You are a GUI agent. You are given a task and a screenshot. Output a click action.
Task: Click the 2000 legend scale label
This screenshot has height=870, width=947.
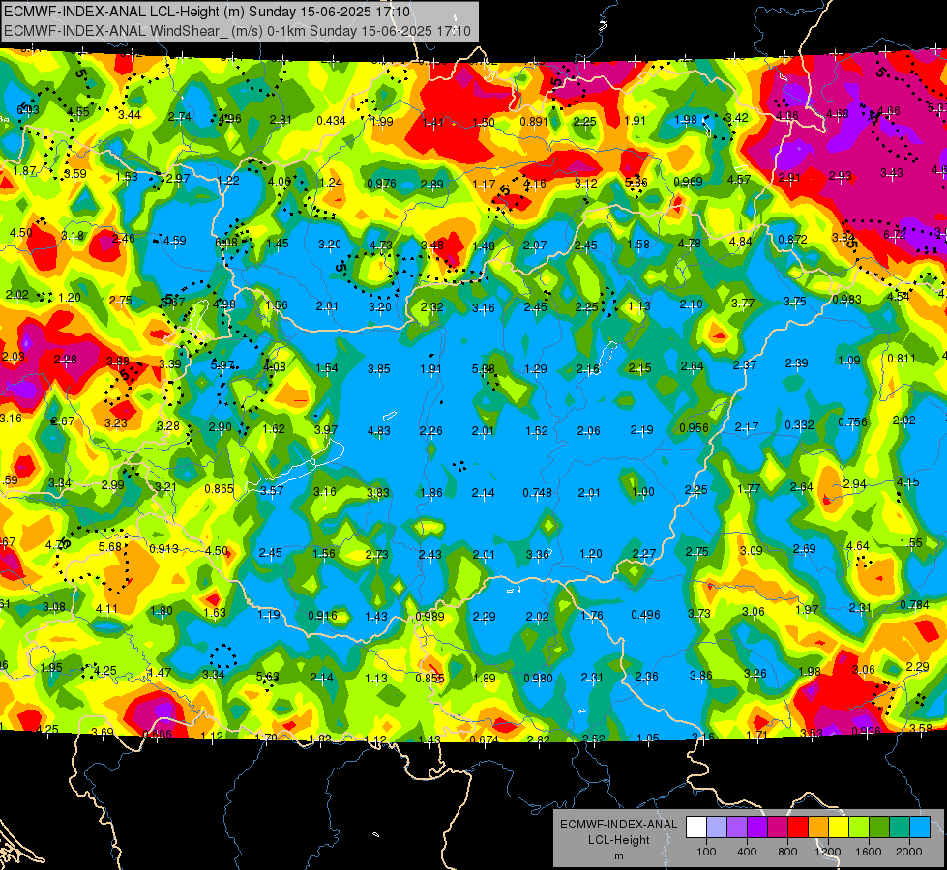click(908, 852)
